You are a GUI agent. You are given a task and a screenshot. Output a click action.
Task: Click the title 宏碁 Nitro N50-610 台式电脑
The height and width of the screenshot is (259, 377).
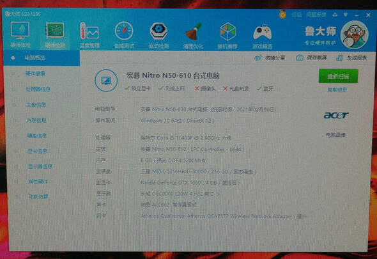pos(173,75)
